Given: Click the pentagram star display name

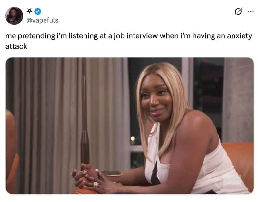Looking at the screenshot, I should point(29,11).
